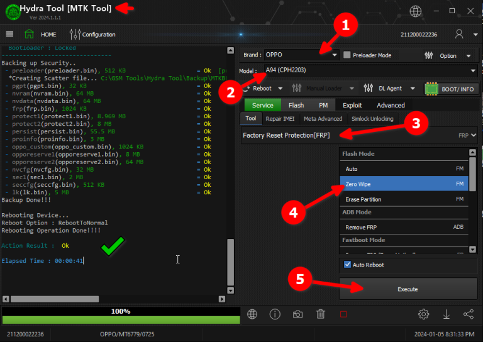This screenshot has height=342, width=483.
Task: Click the Elapsed Time log line
Action: [42, 261]
